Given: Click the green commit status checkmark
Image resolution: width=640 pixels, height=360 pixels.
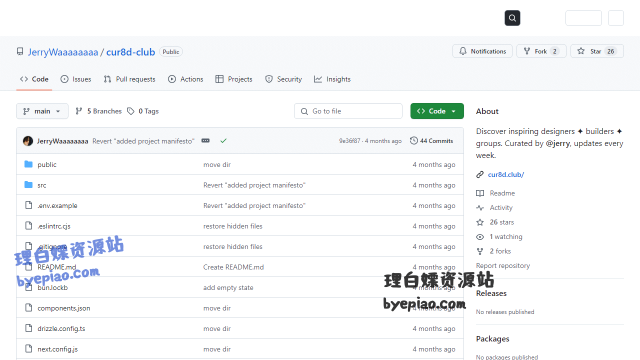Looking at the screenshot, I should click(223, 141).
